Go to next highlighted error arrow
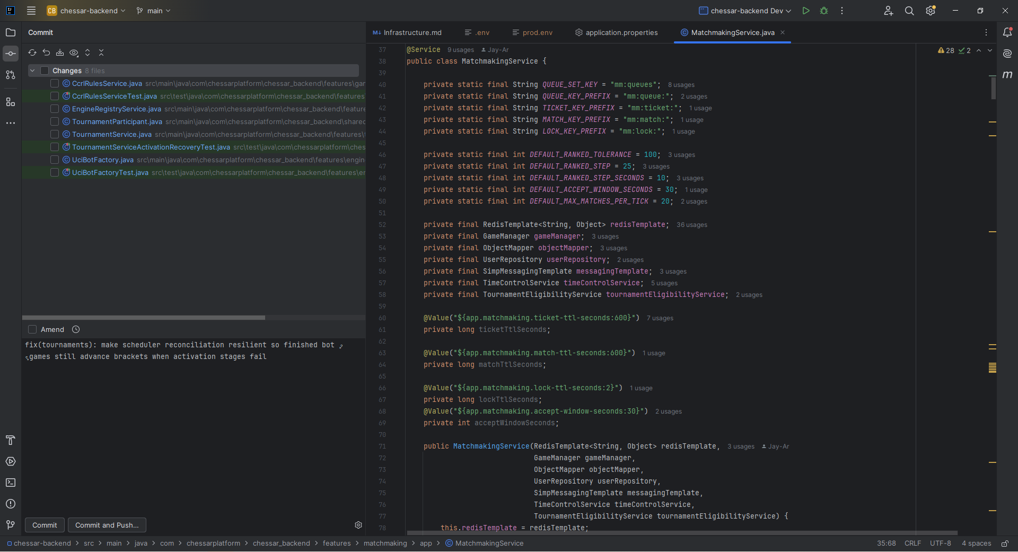Viewport: 1018px width, 552px height. point(990,50)
